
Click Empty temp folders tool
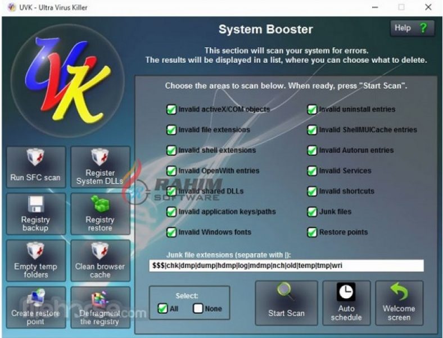tap(36, 261)
